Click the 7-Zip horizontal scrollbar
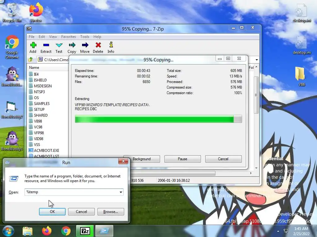 [173, 173]
